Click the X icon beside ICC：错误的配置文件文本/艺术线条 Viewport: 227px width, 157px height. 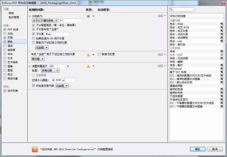pyautogui.click(x=222, y=75)
